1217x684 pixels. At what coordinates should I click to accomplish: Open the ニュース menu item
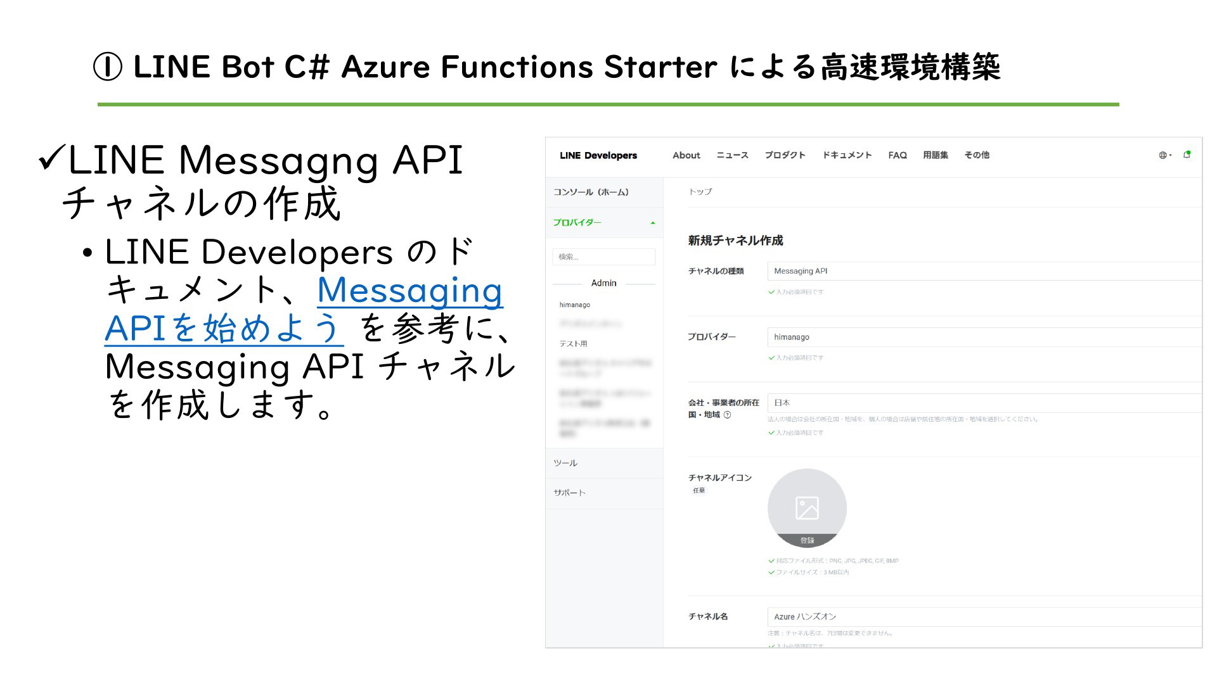(x=732, y=155)
